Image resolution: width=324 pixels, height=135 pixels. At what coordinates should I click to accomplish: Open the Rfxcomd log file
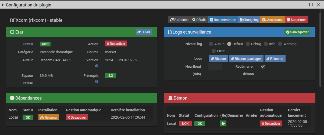(275, 59)
